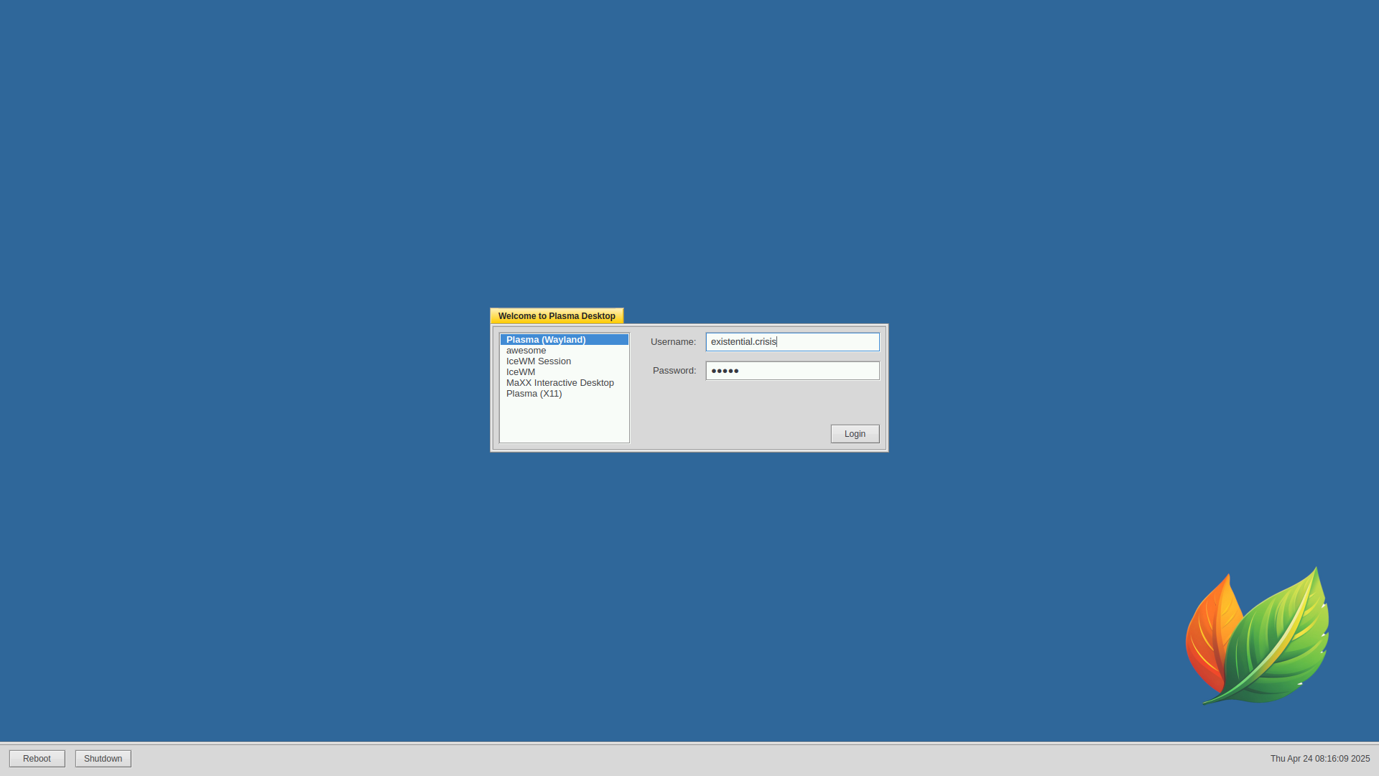This screenshot has height=776, width=1379.
Task: Select IceWM Session from the list
Action: pyautogui.click(x=565, y=361)
